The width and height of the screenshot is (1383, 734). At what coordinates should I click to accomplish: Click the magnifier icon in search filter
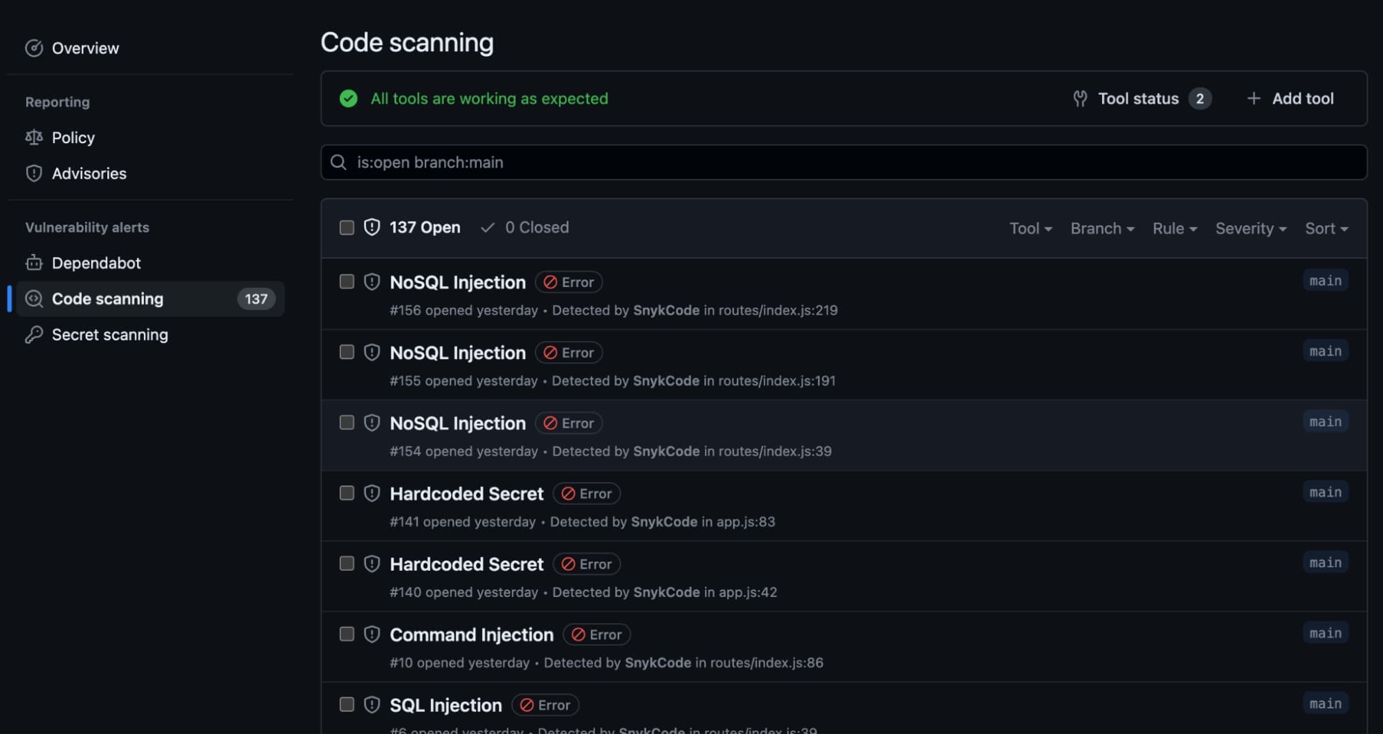(x=338, y=162)
